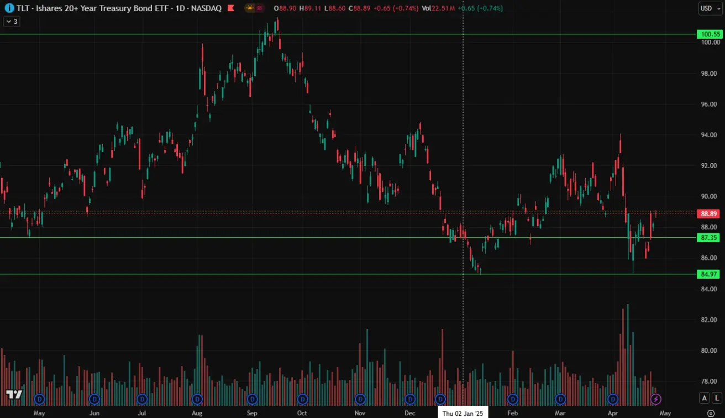Image resolution: width=725 pixels, height=418 pixels.
Task: Expand the collapsed legend showing 3
Action: point(12,22)
